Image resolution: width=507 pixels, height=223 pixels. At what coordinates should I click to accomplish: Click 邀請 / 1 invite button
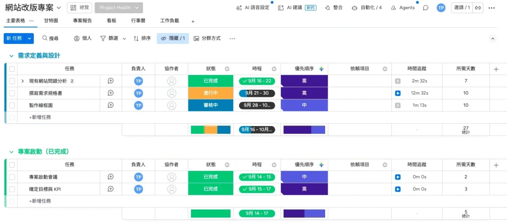[462, 8]
